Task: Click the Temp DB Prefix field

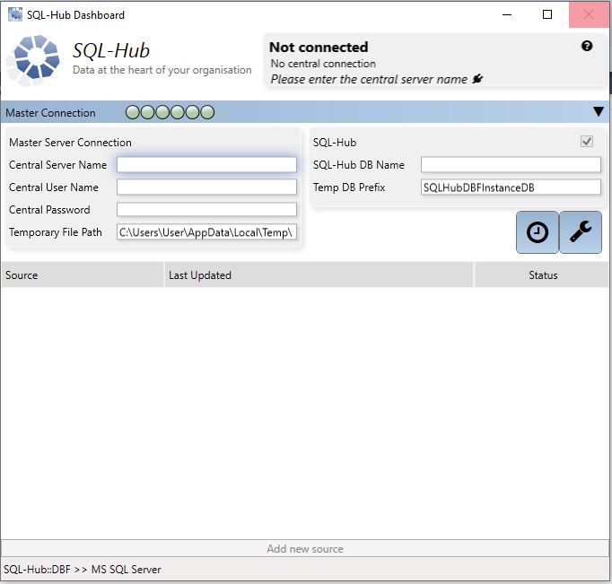Action: coord(511,187)
